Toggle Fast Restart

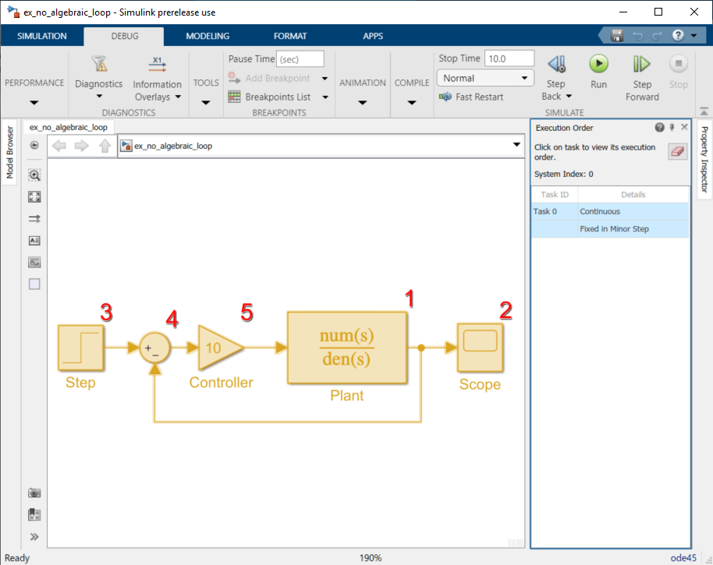[471, 97]
